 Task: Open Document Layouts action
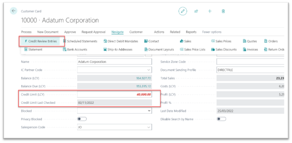click(x=159, y=49)
